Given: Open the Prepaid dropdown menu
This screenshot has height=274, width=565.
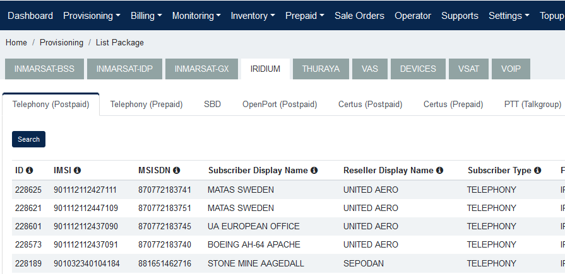Looking at the screenshot, I should pyautogui.click(x=304, y=16).
